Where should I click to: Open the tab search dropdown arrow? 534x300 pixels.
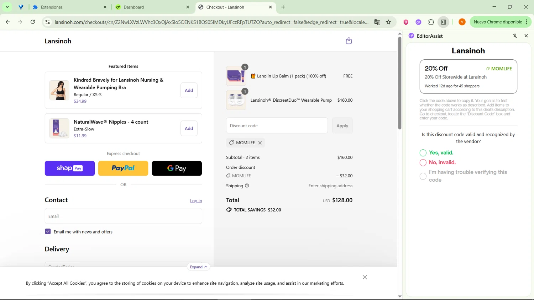[7, 7]
